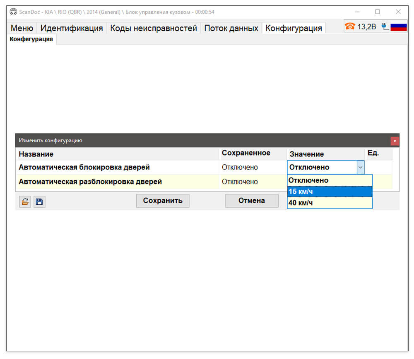Screen dimensions: 414x359
Task: Click the blue power plug icon
Action: (385, 26)
